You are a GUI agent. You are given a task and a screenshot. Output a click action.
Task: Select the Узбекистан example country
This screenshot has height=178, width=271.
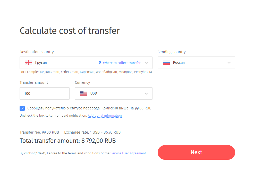[x=70, y=72]
